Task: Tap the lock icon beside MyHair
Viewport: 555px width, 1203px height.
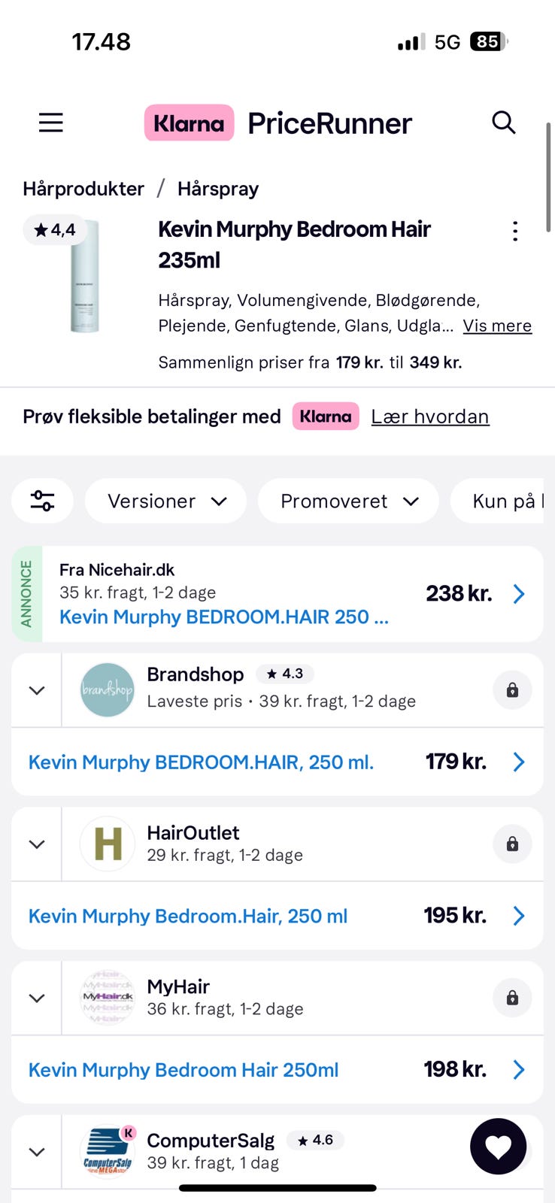Action: (512, 998)
